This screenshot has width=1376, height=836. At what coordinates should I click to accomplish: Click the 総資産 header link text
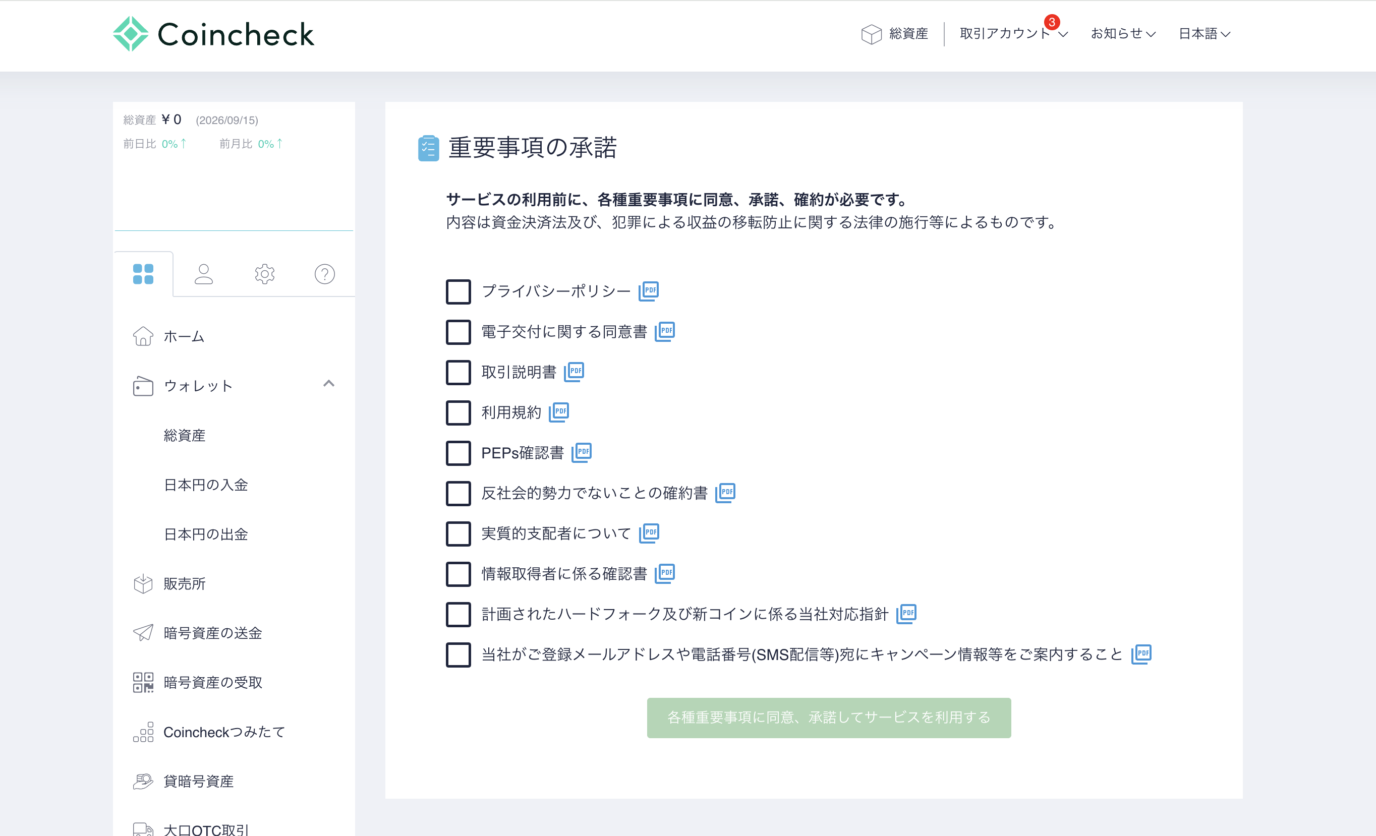(908, 34)
